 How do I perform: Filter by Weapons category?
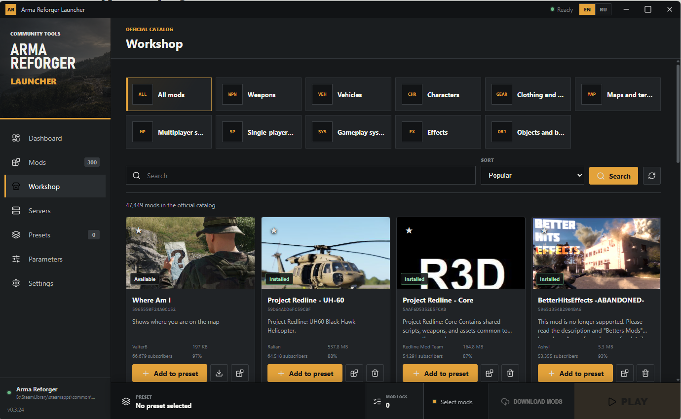(x=259, y=94)
